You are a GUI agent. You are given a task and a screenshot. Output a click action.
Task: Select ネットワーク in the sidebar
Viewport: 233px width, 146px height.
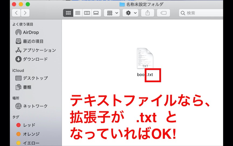tap(35, 106)
